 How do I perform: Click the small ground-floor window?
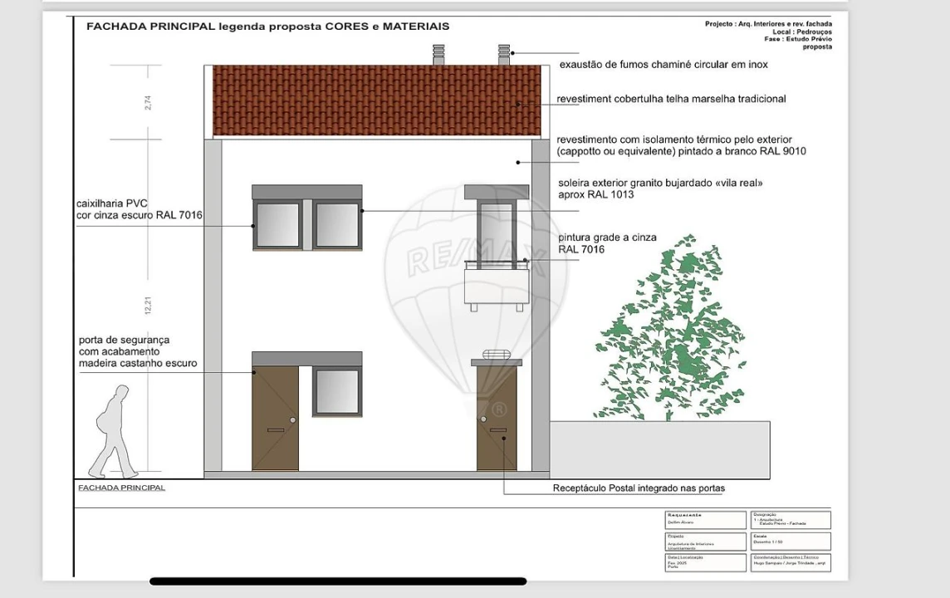tap(336, 391)
